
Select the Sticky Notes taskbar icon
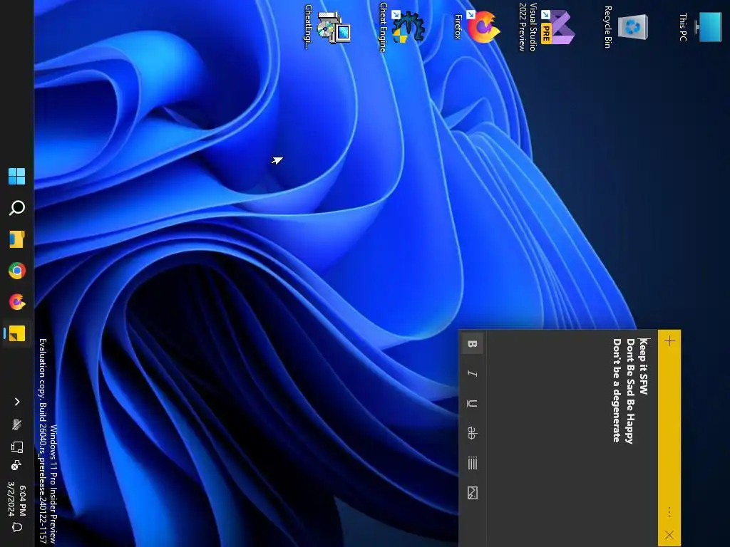pyautogui.click(x=17, y=333)
